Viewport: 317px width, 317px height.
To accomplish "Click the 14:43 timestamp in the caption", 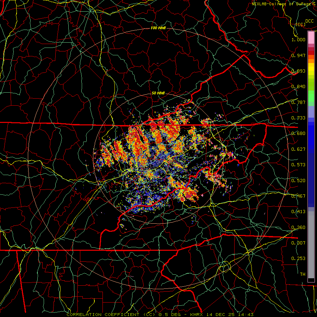I will tap(246, 315).
